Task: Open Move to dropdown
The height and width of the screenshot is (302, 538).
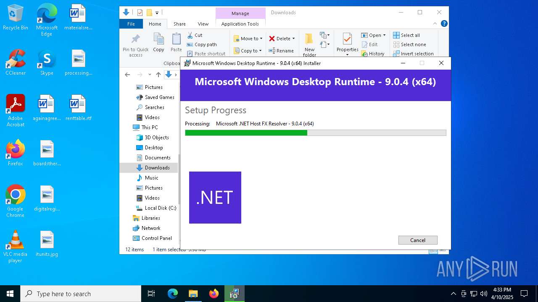Action: pyautogui.click(x=248, y=39)
